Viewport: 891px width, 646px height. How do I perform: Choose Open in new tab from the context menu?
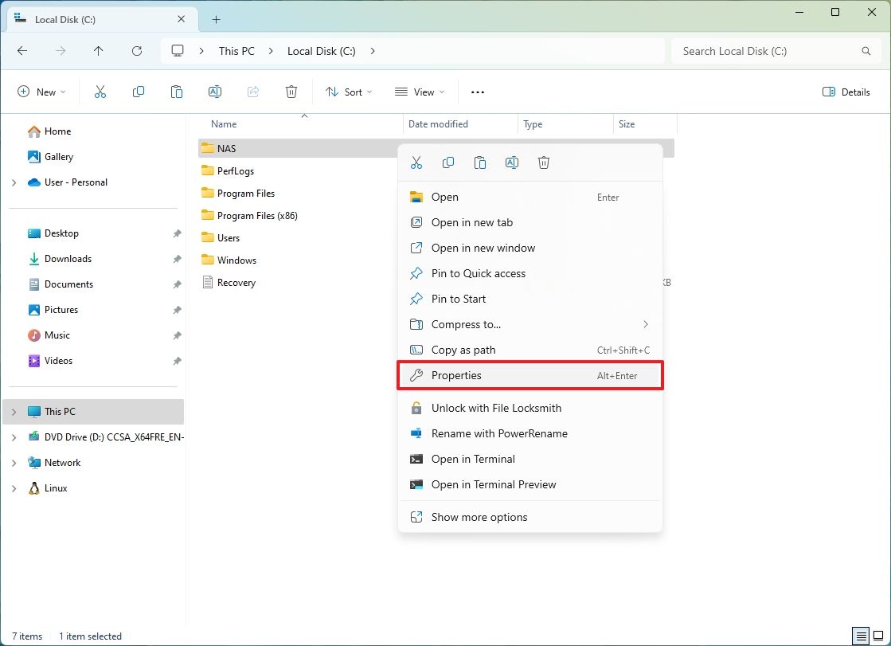click(x=474, y=222)
